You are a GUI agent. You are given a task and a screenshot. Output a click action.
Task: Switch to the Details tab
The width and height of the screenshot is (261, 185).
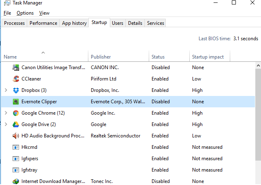click(x=135, y=23)
